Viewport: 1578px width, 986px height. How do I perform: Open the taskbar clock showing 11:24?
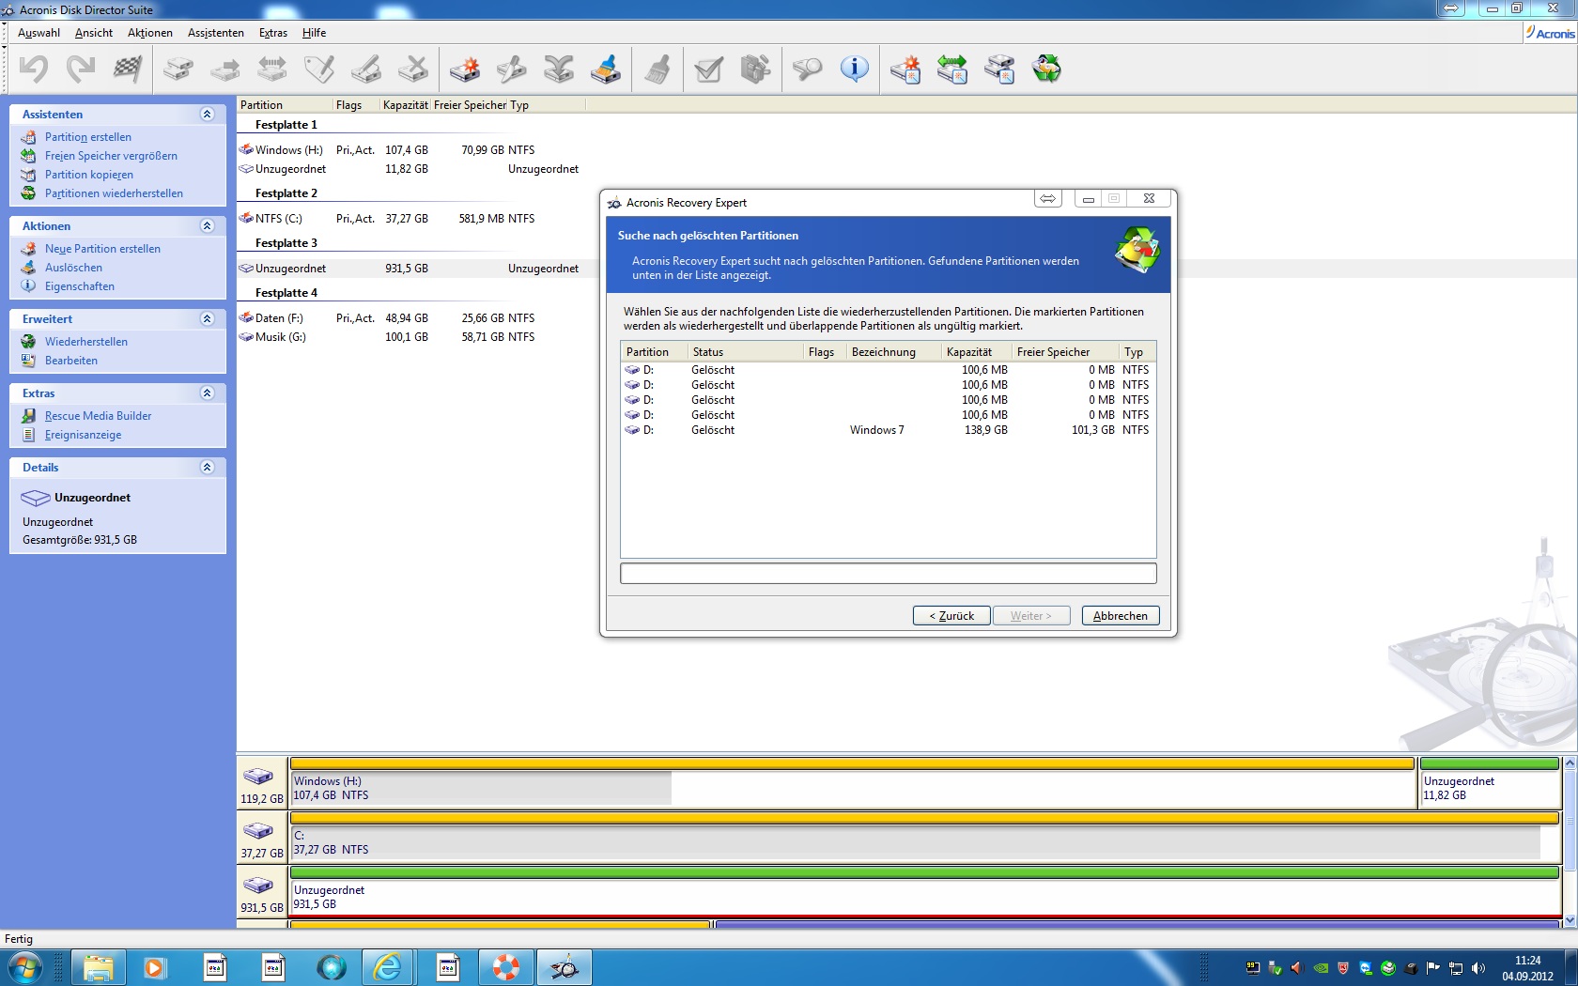(x=1527, y=968)
